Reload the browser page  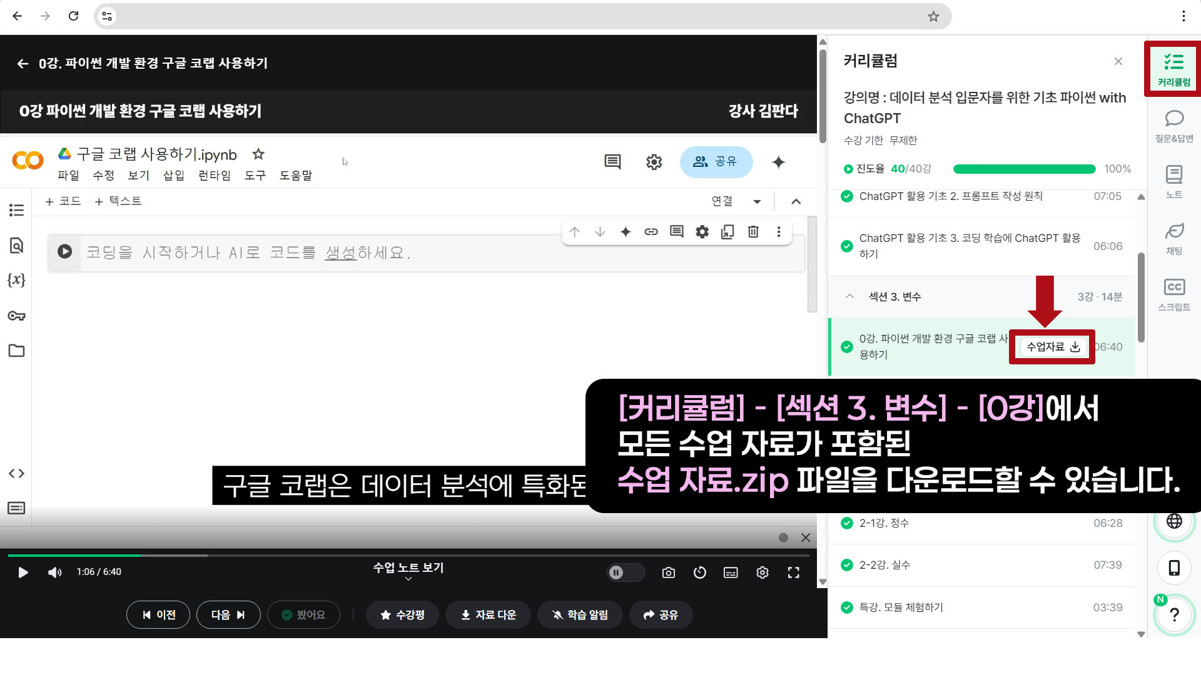point(73,16)
